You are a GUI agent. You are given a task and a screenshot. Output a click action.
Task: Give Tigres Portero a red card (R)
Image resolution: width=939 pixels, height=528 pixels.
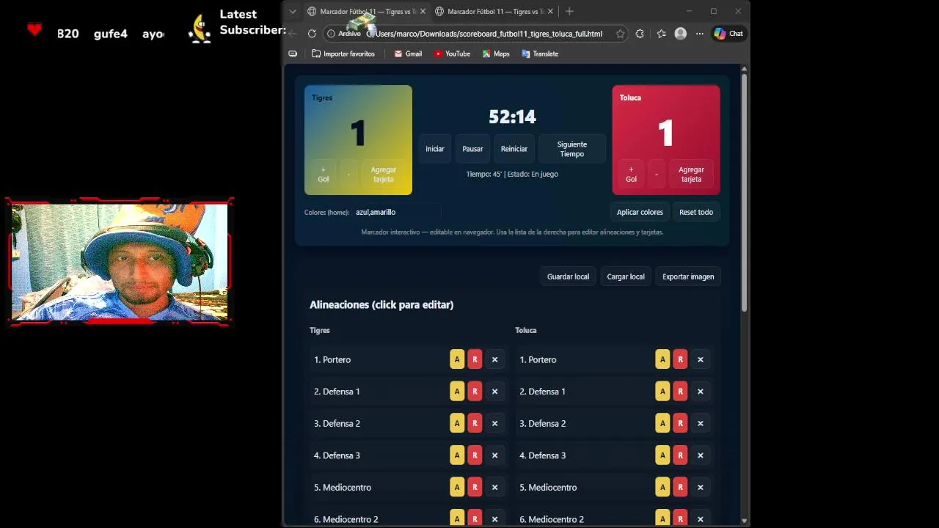475,359
